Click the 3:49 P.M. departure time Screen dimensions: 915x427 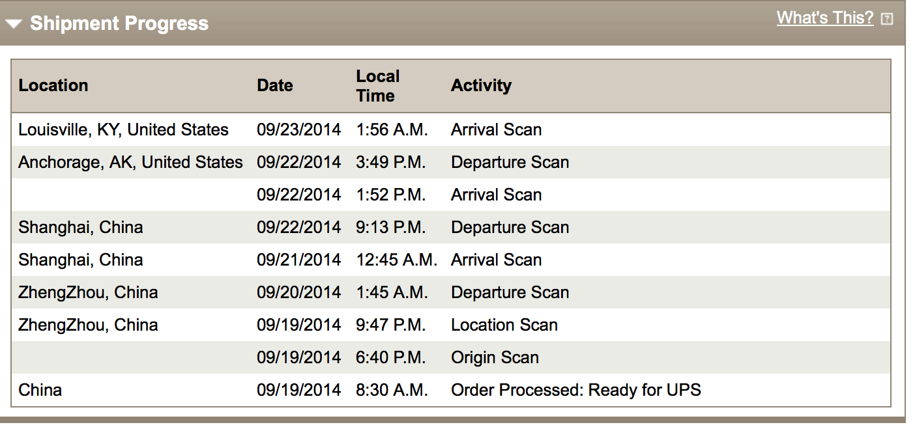point(391,162)
